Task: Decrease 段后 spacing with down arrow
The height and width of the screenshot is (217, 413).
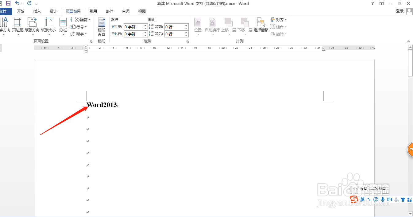Action: (x=186, y=36)
